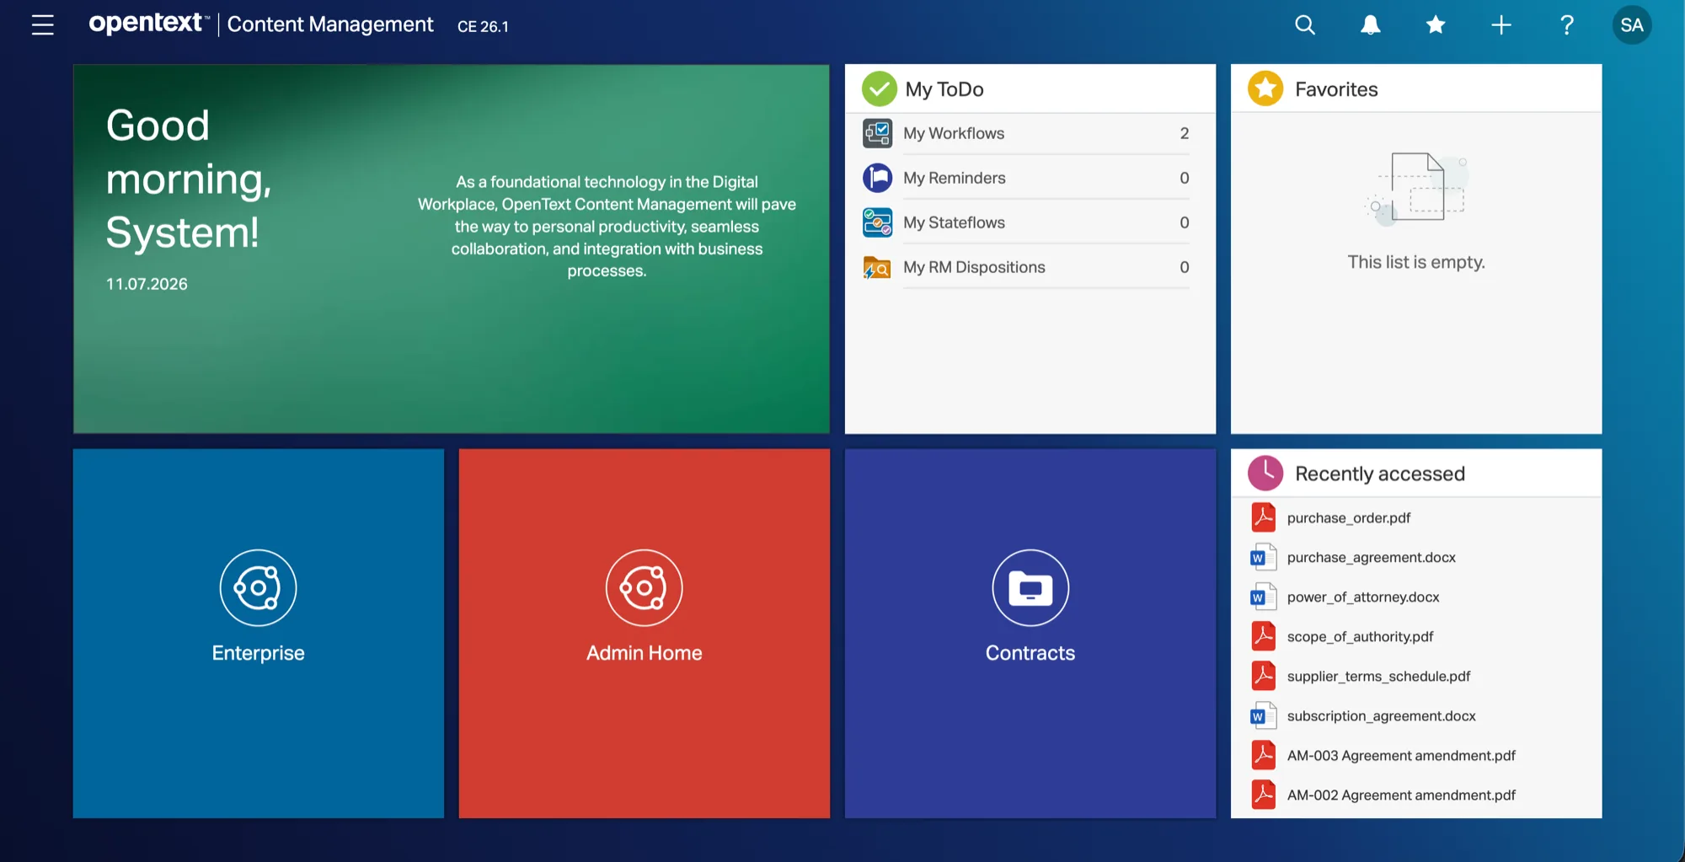This screenshot has height=862, width=1685.
Task: Open scope_of_authority.pdf from recently accessed
Action: 1360,636
